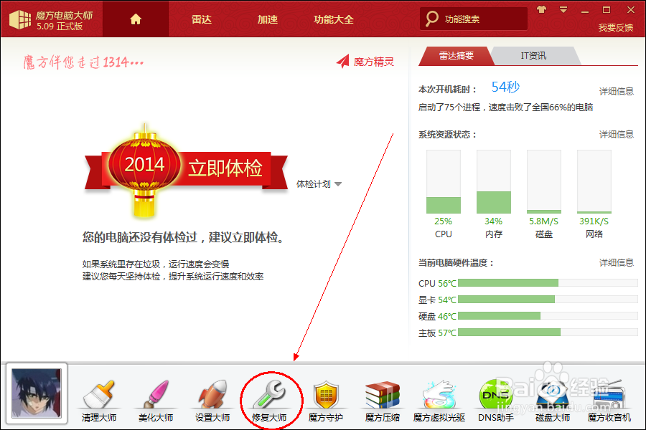Open 详细信息 for 系统资源状态
The image size is (646, 430).
[617, 134]
